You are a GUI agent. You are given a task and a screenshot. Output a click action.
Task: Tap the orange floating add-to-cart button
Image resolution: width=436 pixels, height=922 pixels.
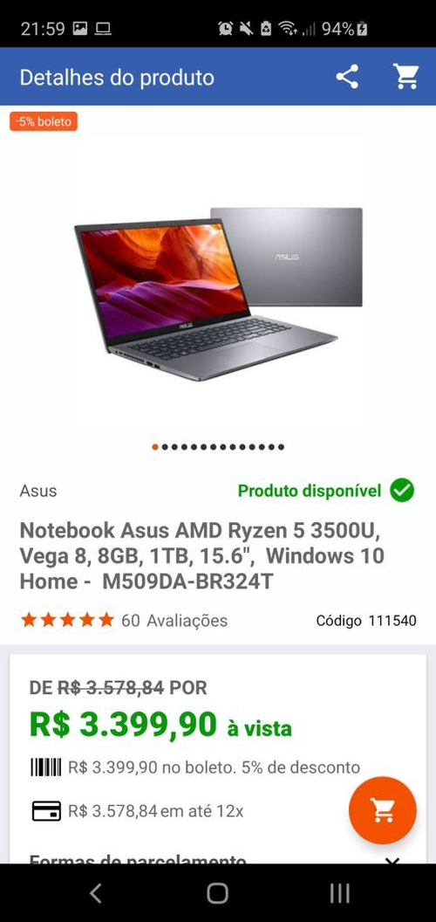pos(383,810)
